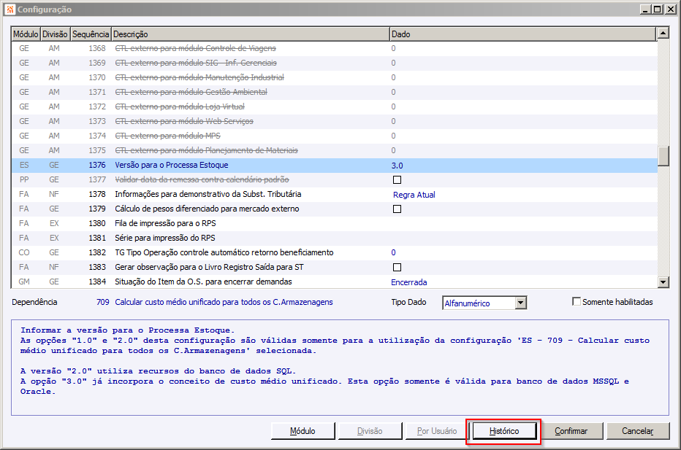Enable the Somente habilitadas checkbox
This screenshot has width=681, height=450.
tap(577, 302)
